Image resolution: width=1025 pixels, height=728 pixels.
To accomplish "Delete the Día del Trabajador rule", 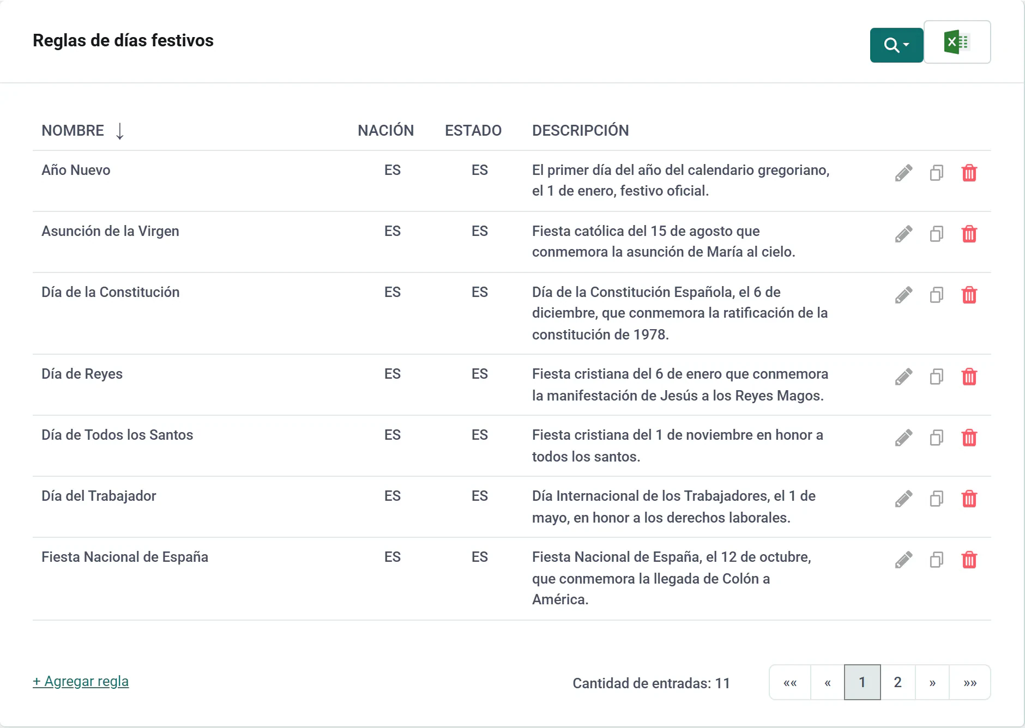I will [x=969, y=499].
